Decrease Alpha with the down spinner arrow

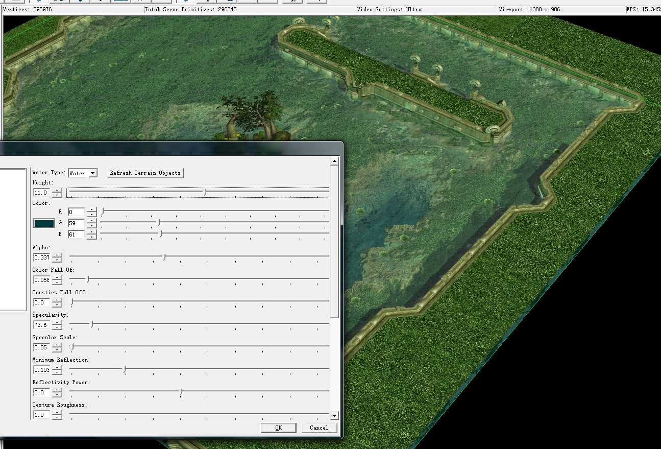coord(57,260)
